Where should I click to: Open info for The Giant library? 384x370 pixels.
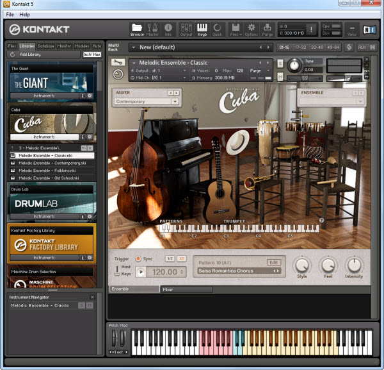(x=83, y=96)
